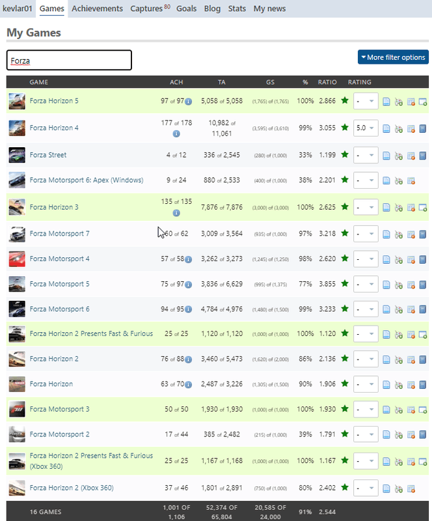Go to the Goals tab
The image size is (432, 521).
[x=186, y=8]
